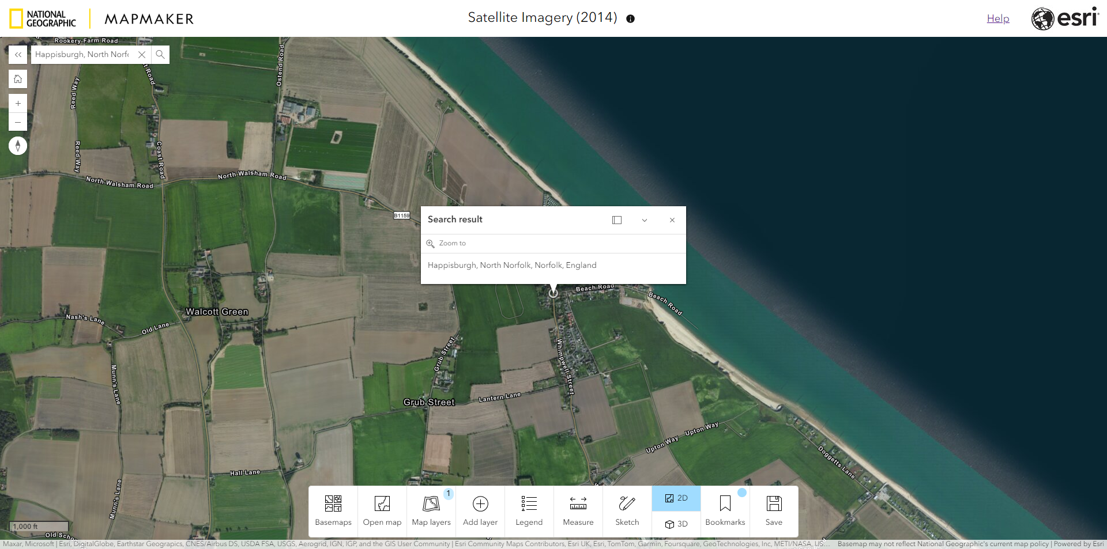Click the Satellite Imagery info icon
The image size is (1107, 549).
point(630,18)
